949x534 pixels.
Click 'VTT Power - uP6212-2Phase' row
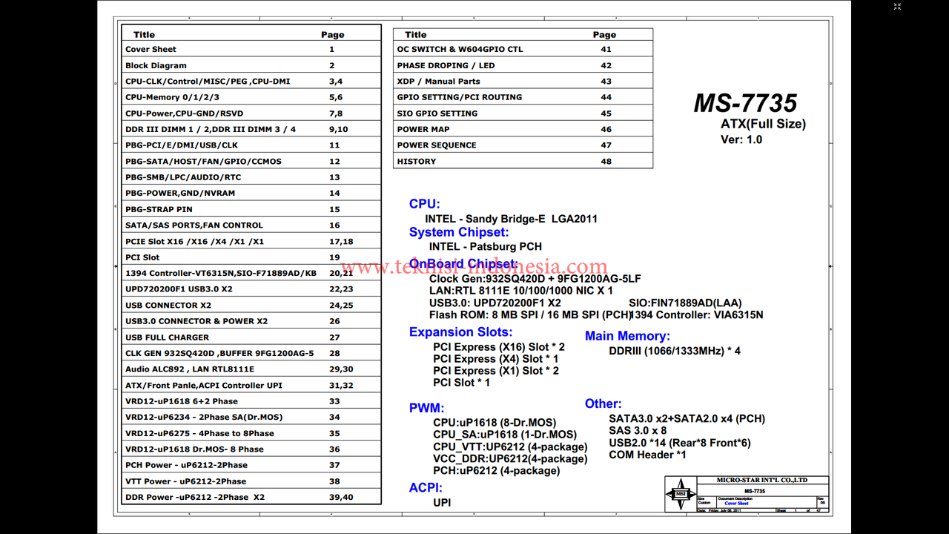[x=251, y=481]
